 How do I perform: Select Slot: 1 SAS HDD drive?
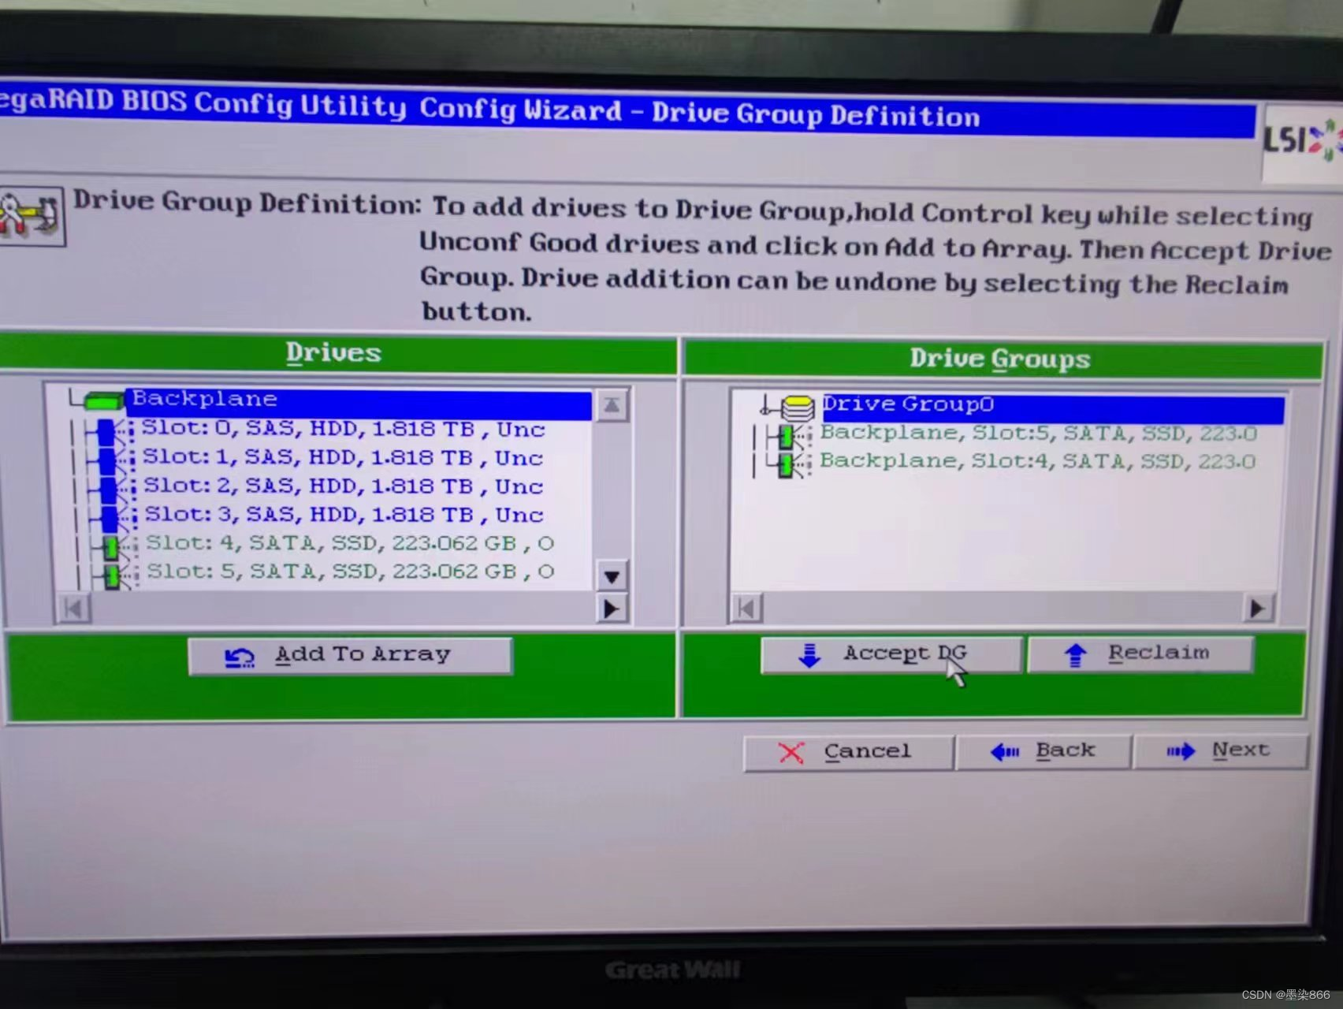pyautogui.click(x=343, y=458)
